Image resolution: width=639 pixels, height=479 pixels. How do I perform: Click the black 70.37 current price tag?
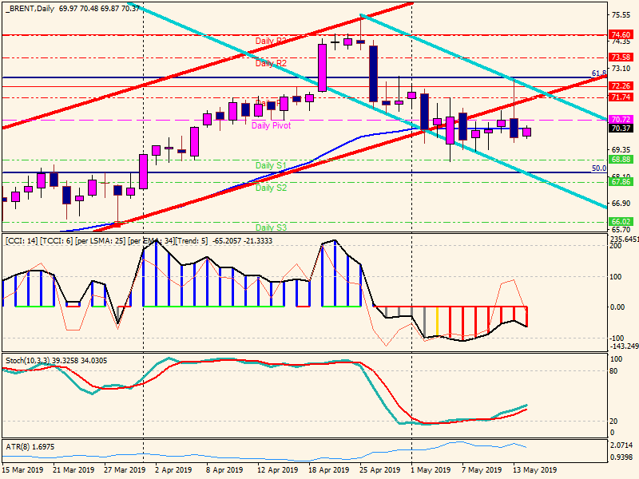tap(621, 129)
